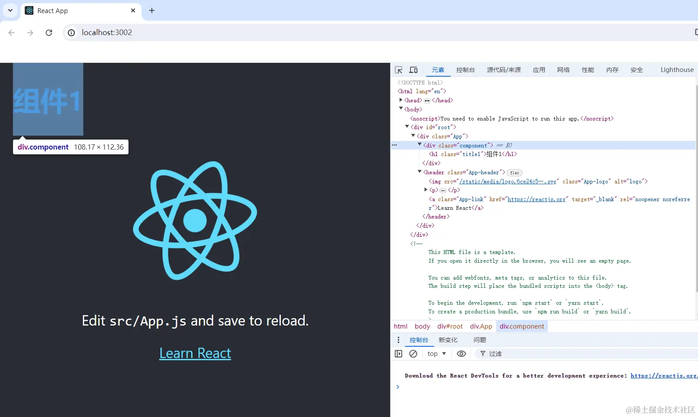
Task: Select the 控制台 tab in the bottom drawer
Action: 419,340
